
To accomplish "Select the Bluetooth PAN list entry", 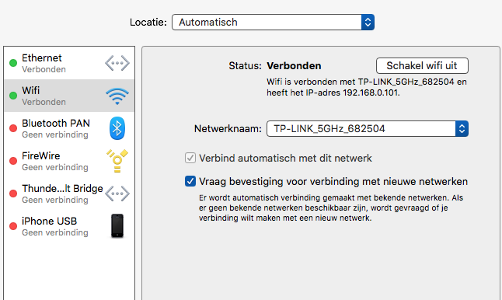I will 69,128.
